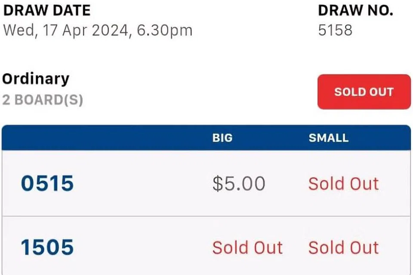Select the SMALL column header

328,137
